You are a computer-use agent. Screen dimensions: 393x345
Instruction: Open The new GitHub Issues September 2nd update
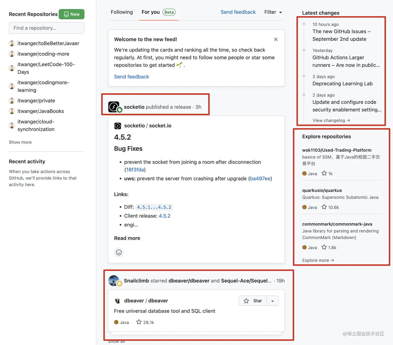click(342, 35)
